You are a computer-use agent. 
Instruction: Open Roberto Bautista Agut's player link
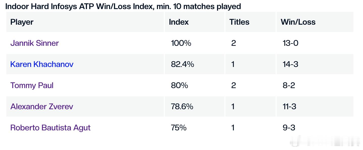pyautogui.click(x=50, y=128)
